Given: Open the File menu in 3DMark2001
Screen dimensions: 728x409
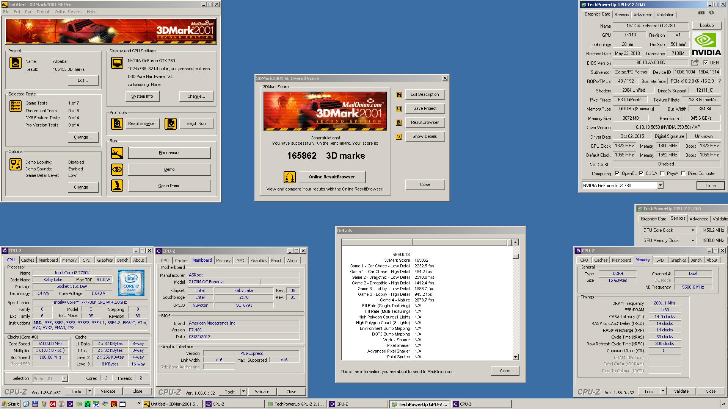Looking at the screenshot, I should tap(6, 12).
